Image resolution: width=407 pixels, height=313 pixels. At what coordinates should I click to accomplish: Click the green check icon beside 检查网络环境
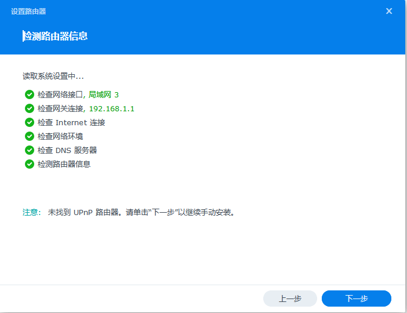30,136
